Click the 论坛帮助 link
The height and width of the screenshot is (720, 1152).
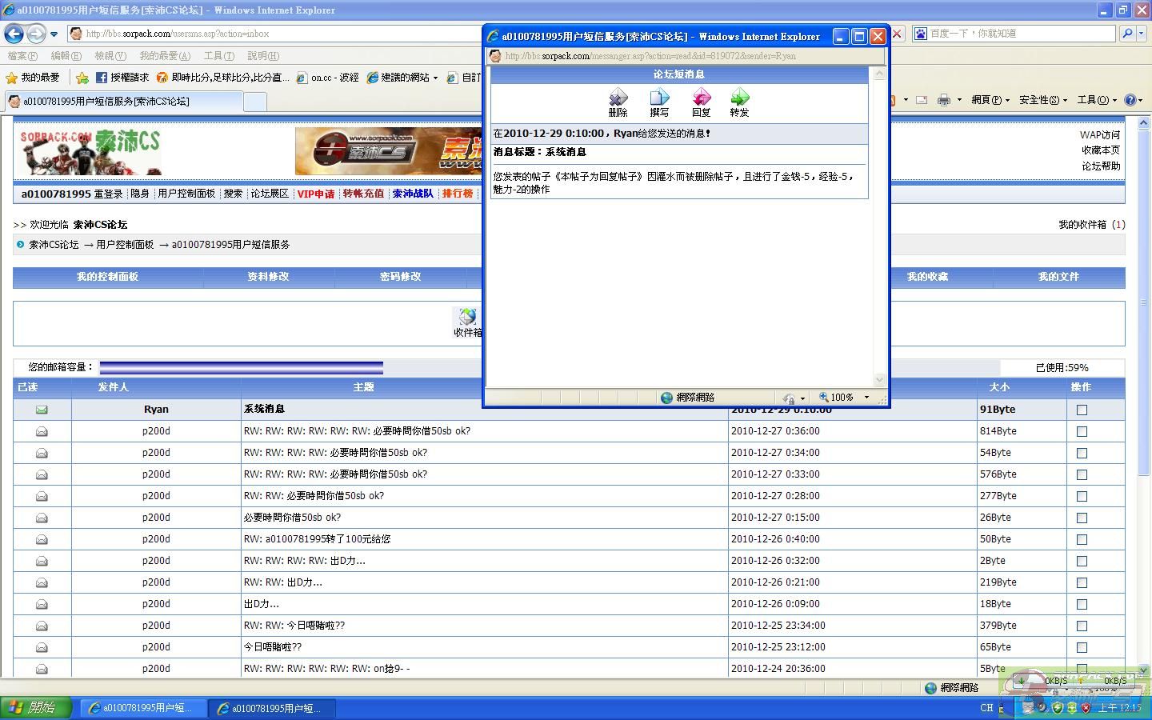[1101, 166]
